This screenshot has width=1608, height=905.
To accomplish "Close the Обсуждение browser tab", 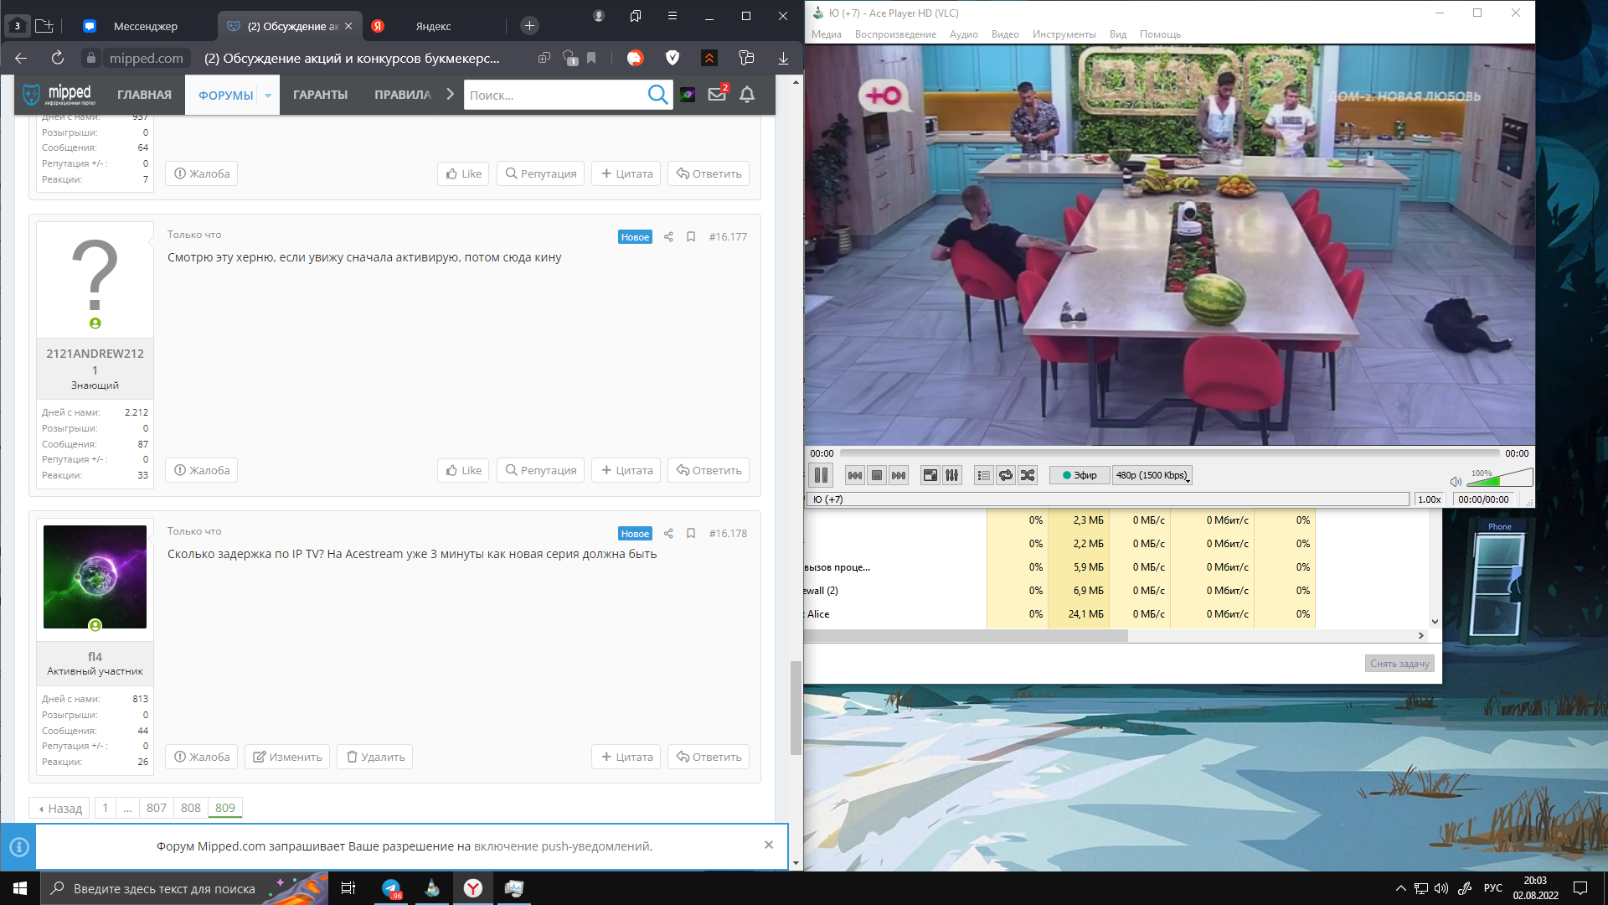I will point(348,26).
